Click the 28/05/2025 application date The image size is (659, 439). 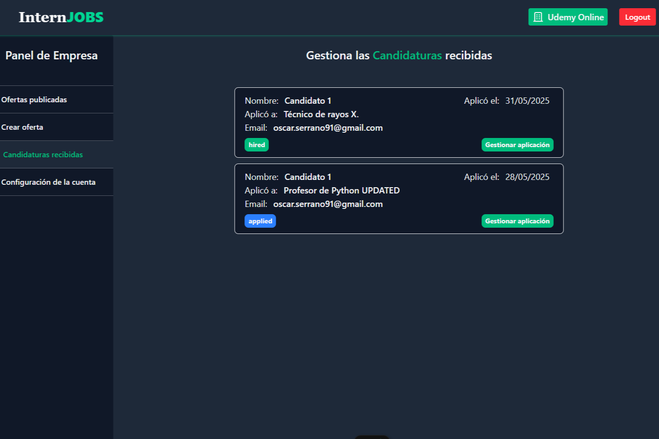[x=527, y=177]
